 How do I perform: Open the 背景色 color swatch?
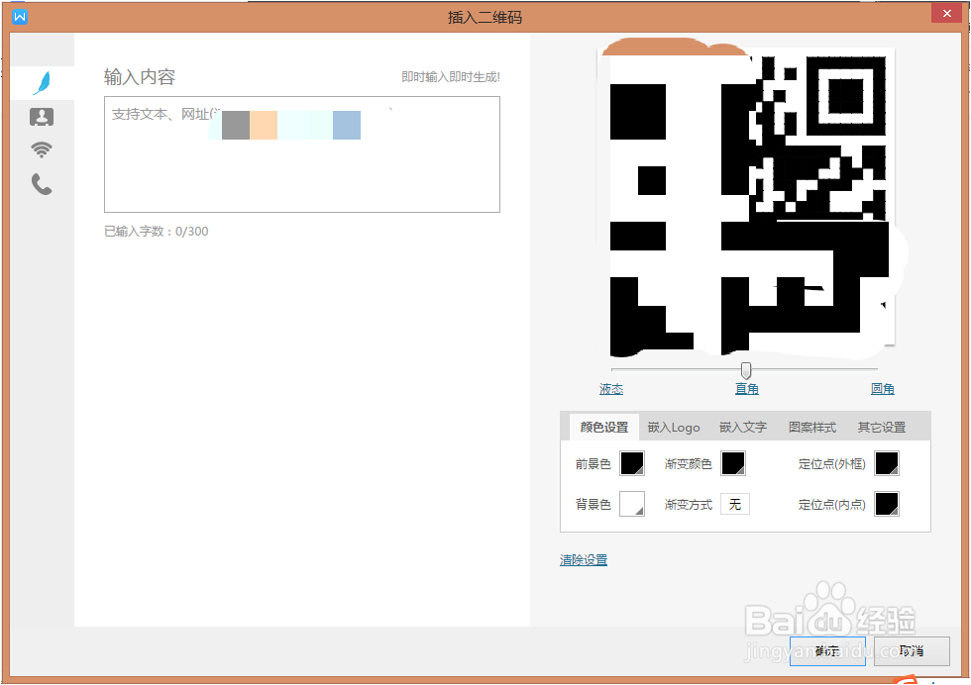pos(632,504)
